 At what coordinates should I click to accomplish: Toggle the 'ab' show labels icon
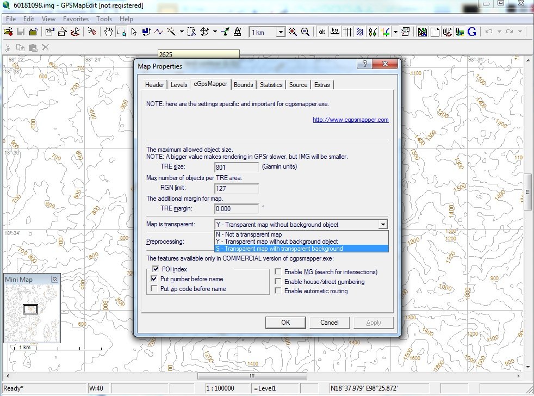pos(322,32)
